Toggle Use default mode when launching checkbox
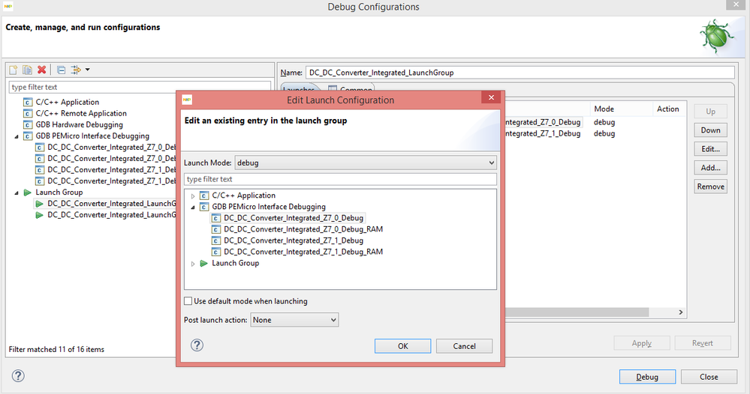750x394 pixels. pos(188,301)
